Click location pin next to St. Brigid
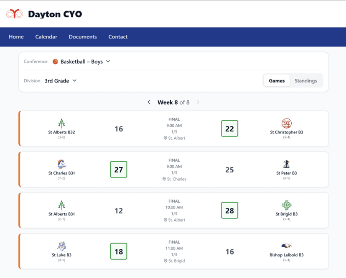The height and width of the screenshot is (278, 346). (x=165, y=261)
